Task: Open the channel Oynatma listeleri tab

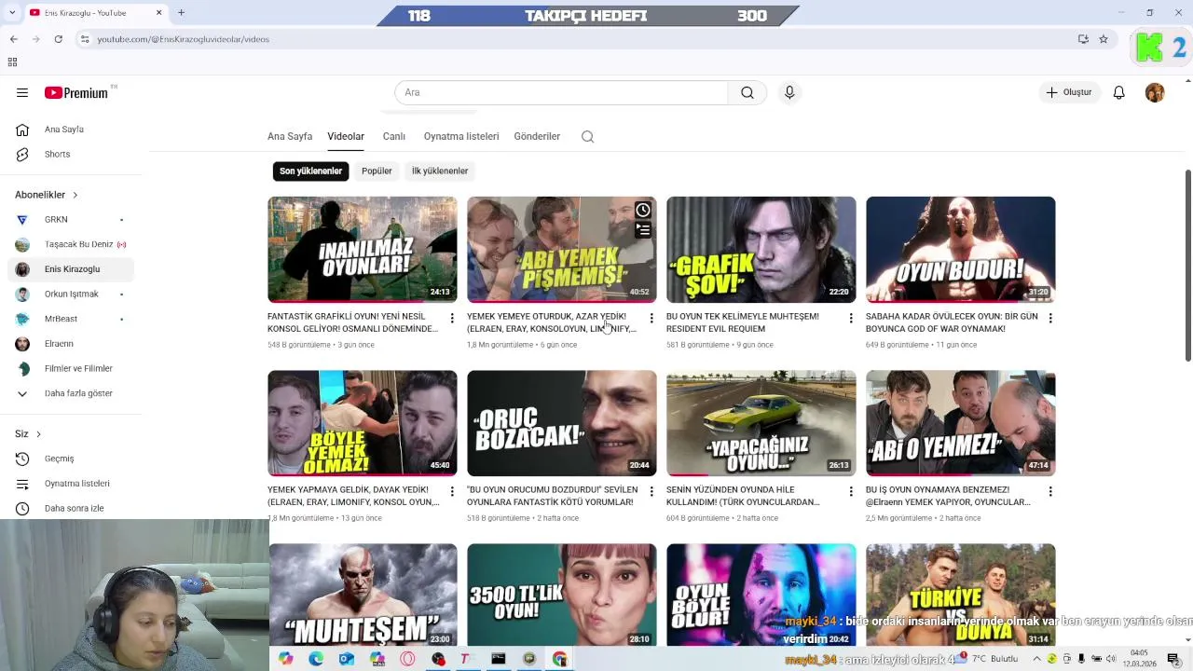Action: point(461,136)
